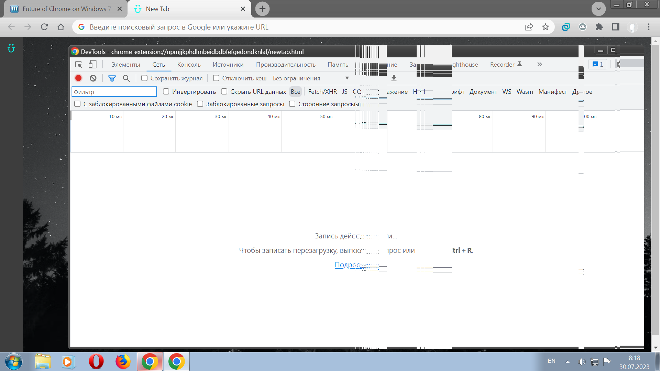Open Opera from the taskbar
This screenshot has width=660, height=371.
96,361
